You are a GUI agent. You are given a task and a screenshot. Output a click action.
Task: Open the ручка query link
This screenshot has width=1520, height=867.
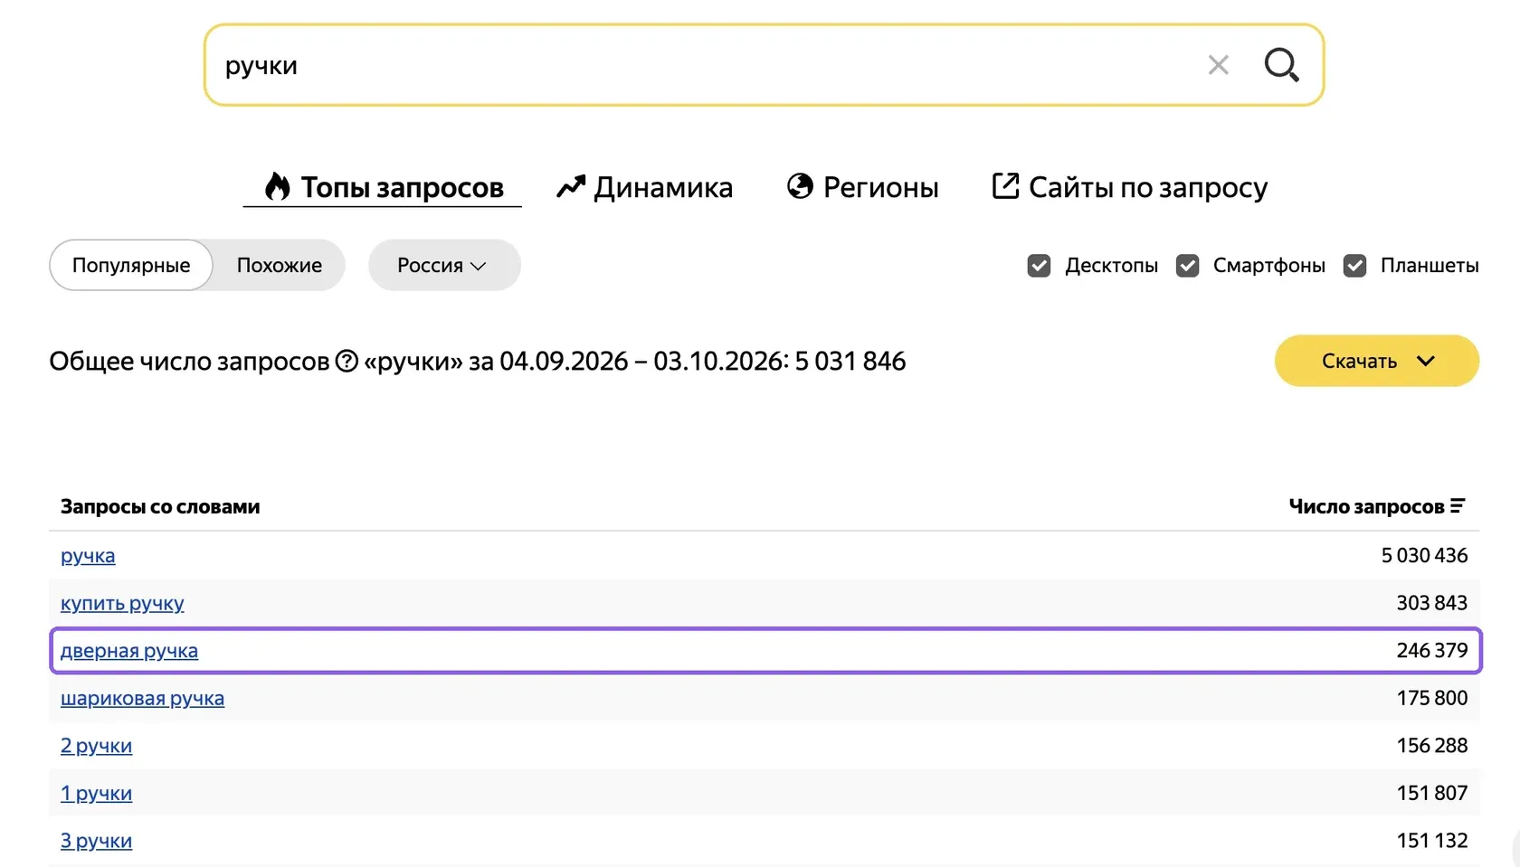click(x=88, y=556)
